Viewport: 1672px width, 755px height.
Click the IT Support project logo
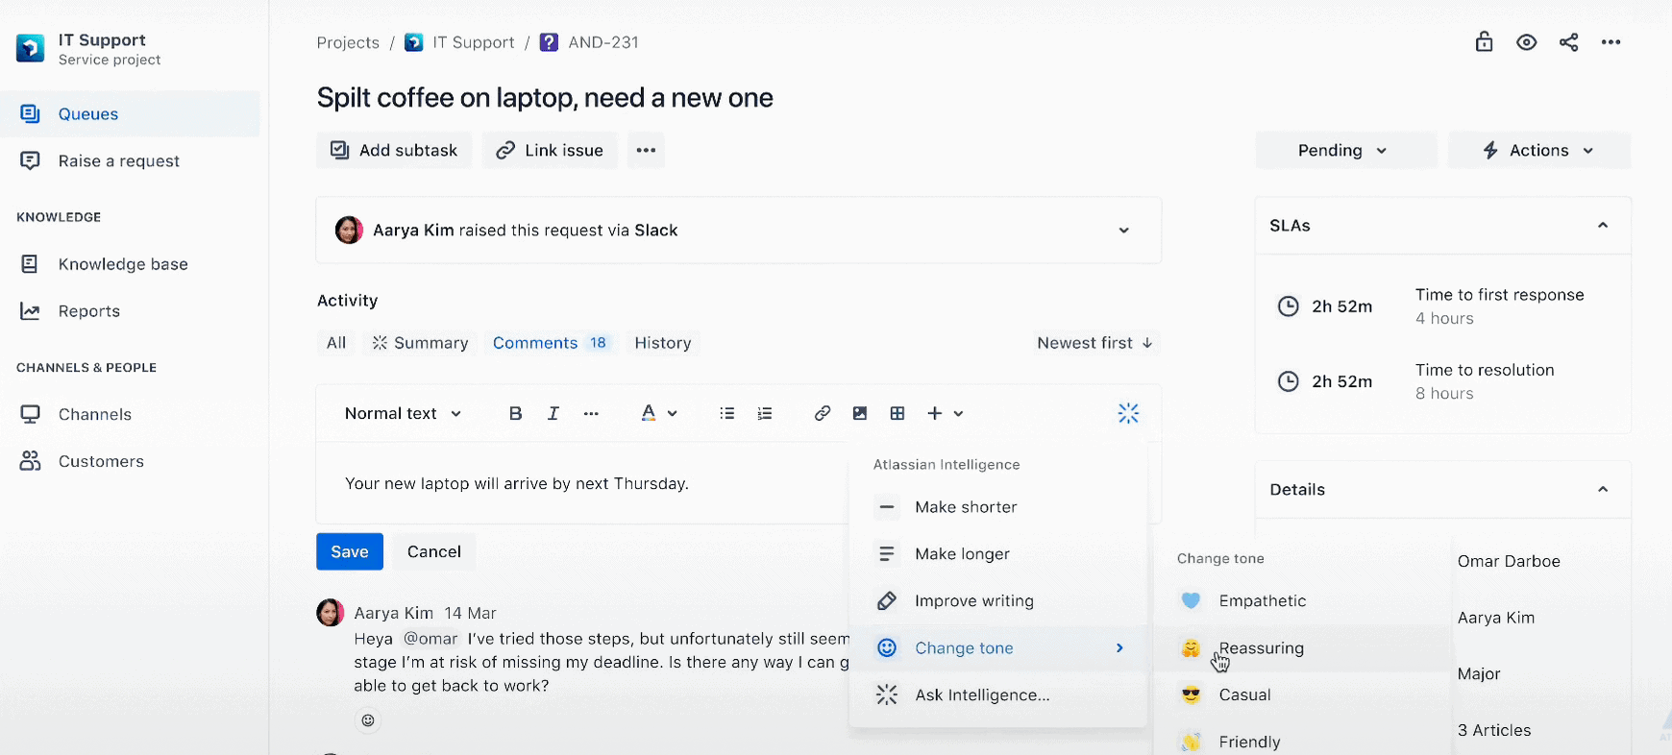30,48
